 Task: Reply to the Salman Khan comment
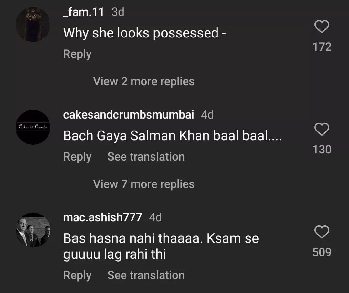pyautogui.click(x=77, y=157)
